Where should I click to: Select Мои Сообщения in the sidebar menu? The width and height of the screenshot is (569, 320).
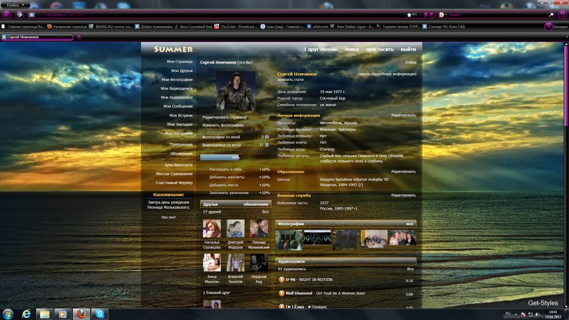[178, 106]
